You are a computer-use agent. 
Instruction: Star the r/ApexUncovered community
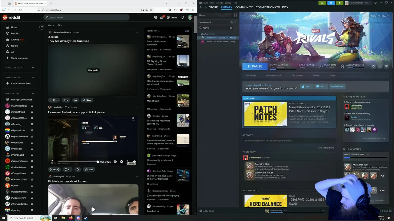32,136
